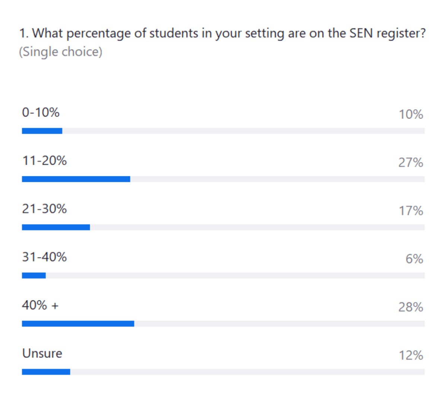
Task: Select the "Unsure" option label
Action: coord(42,353)
